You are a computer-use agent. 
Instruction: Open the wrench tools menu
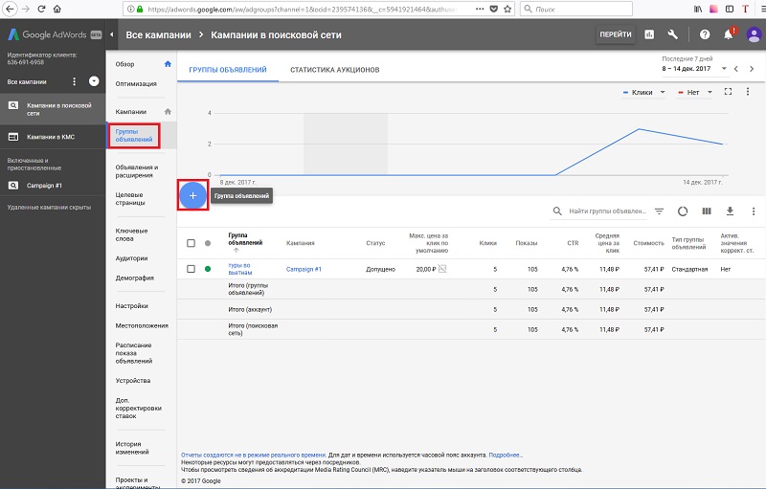click(673, 34)
